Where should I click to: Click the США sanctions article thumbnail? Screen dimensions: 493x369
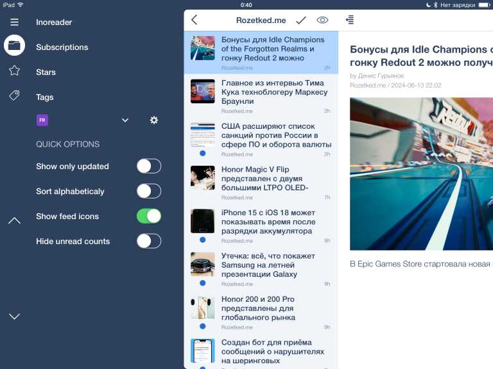(203, 135)
